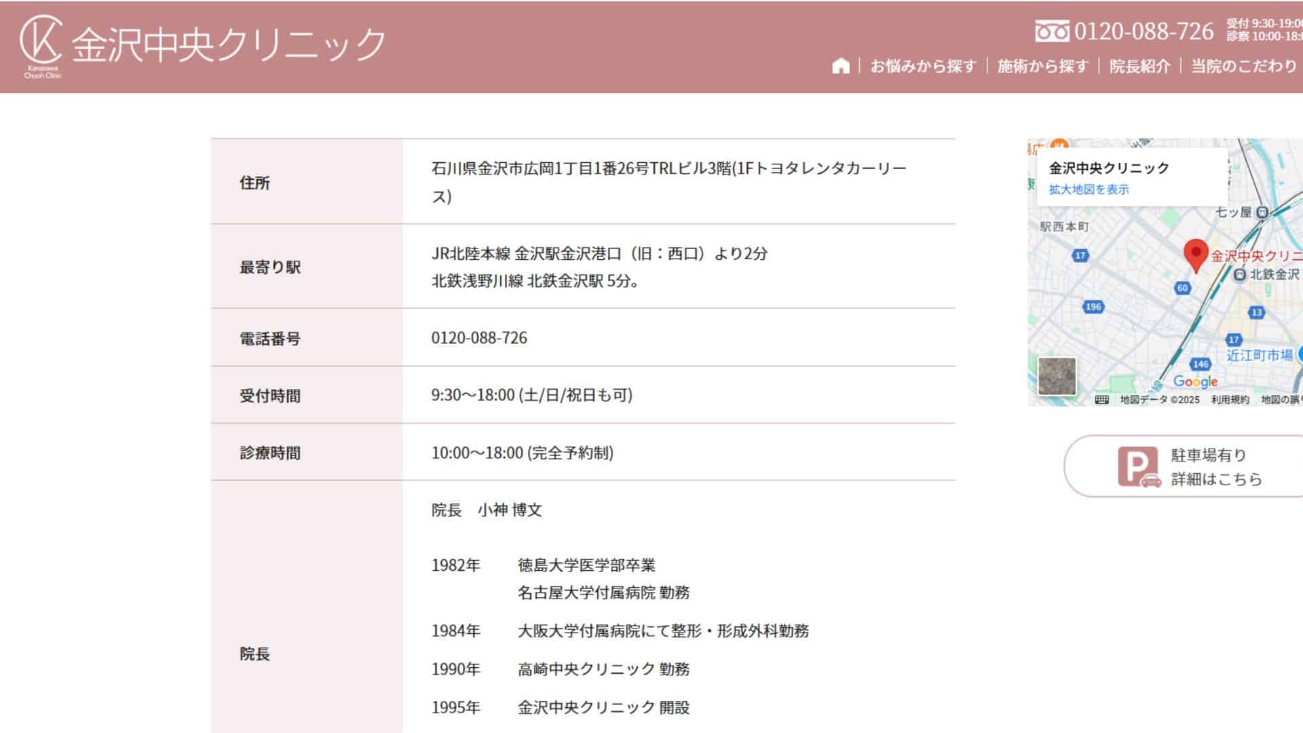The height and width of the screenshot is (733, 1303).
Task: Click the 北鉄金沢 station icon on map
Action: pyautogui.click(x=1240, y=274)
